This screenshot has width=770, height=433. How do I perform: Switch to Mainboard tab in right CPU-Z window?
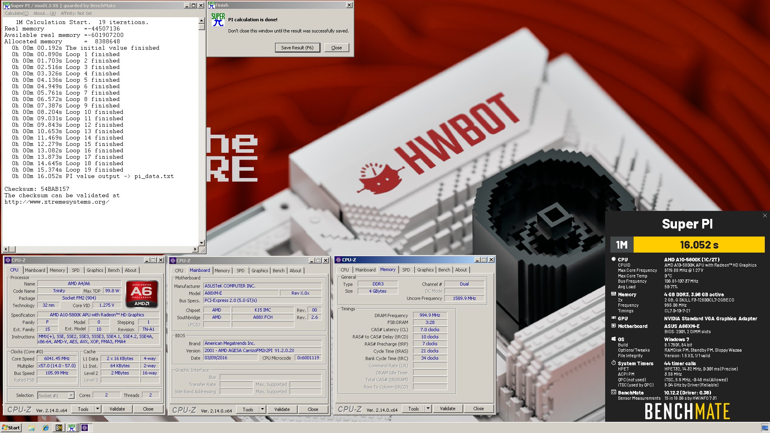pos(365,270)
